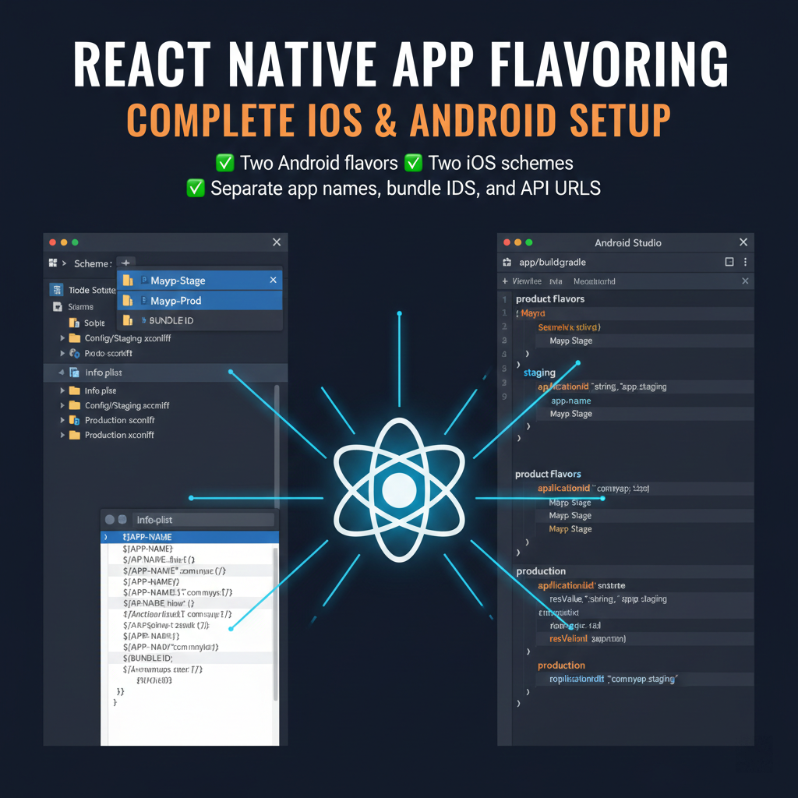Close the Android Studio window with X

(x=743, y=242)
